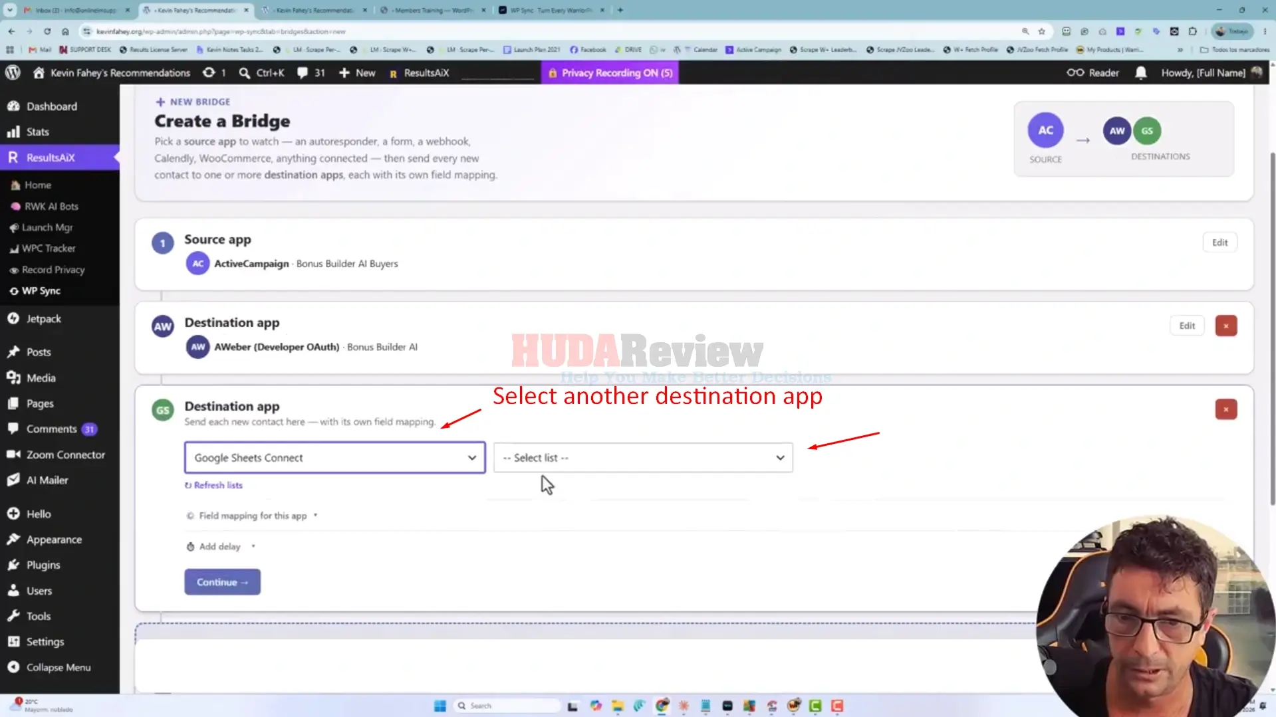Click the Appearance brush icon
Screen dimensions: 1276x717
(x=13, y=540)
